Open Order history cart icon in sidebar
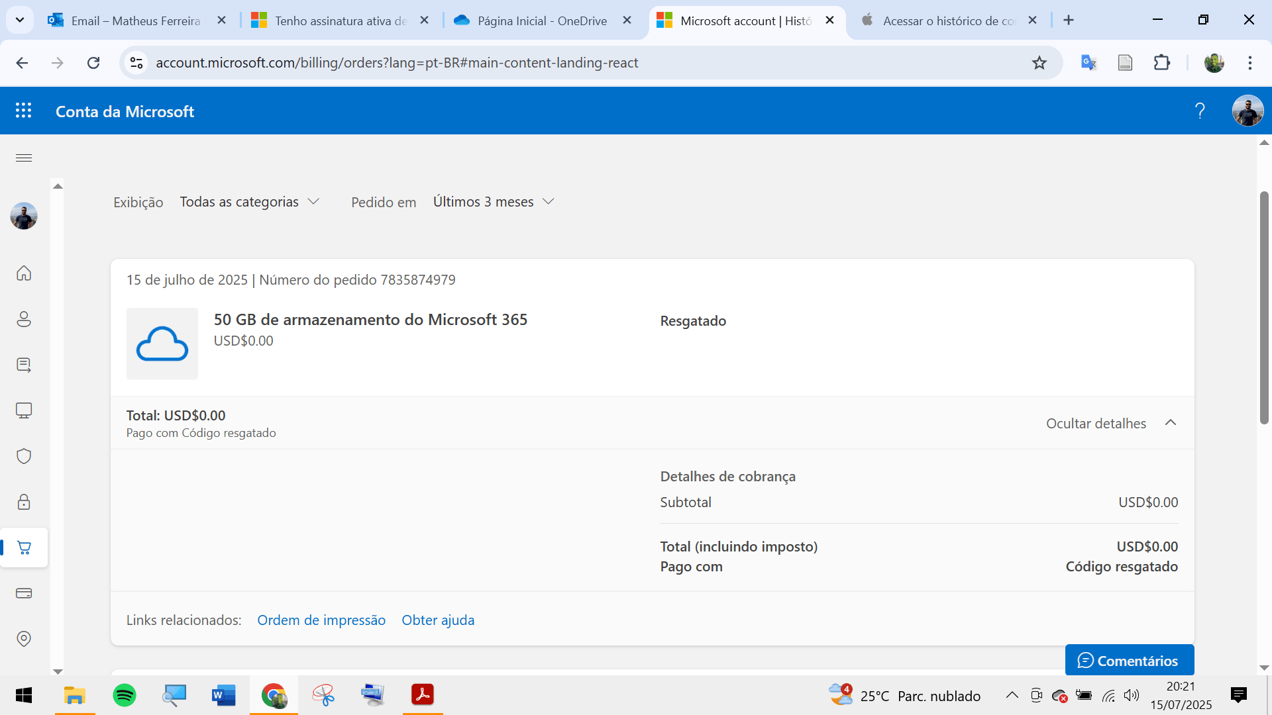Image resolution: width=1272 pixels, height=715 pixels. click(x=24, y=548)
